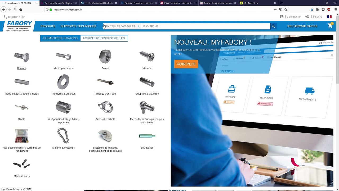The height and width of the screenshot is (191, 339).
Task: Click Se connecter link
Action: tap(291, 17)
